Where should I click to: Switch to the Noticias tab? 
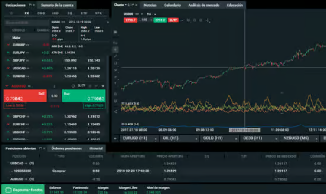150,5
